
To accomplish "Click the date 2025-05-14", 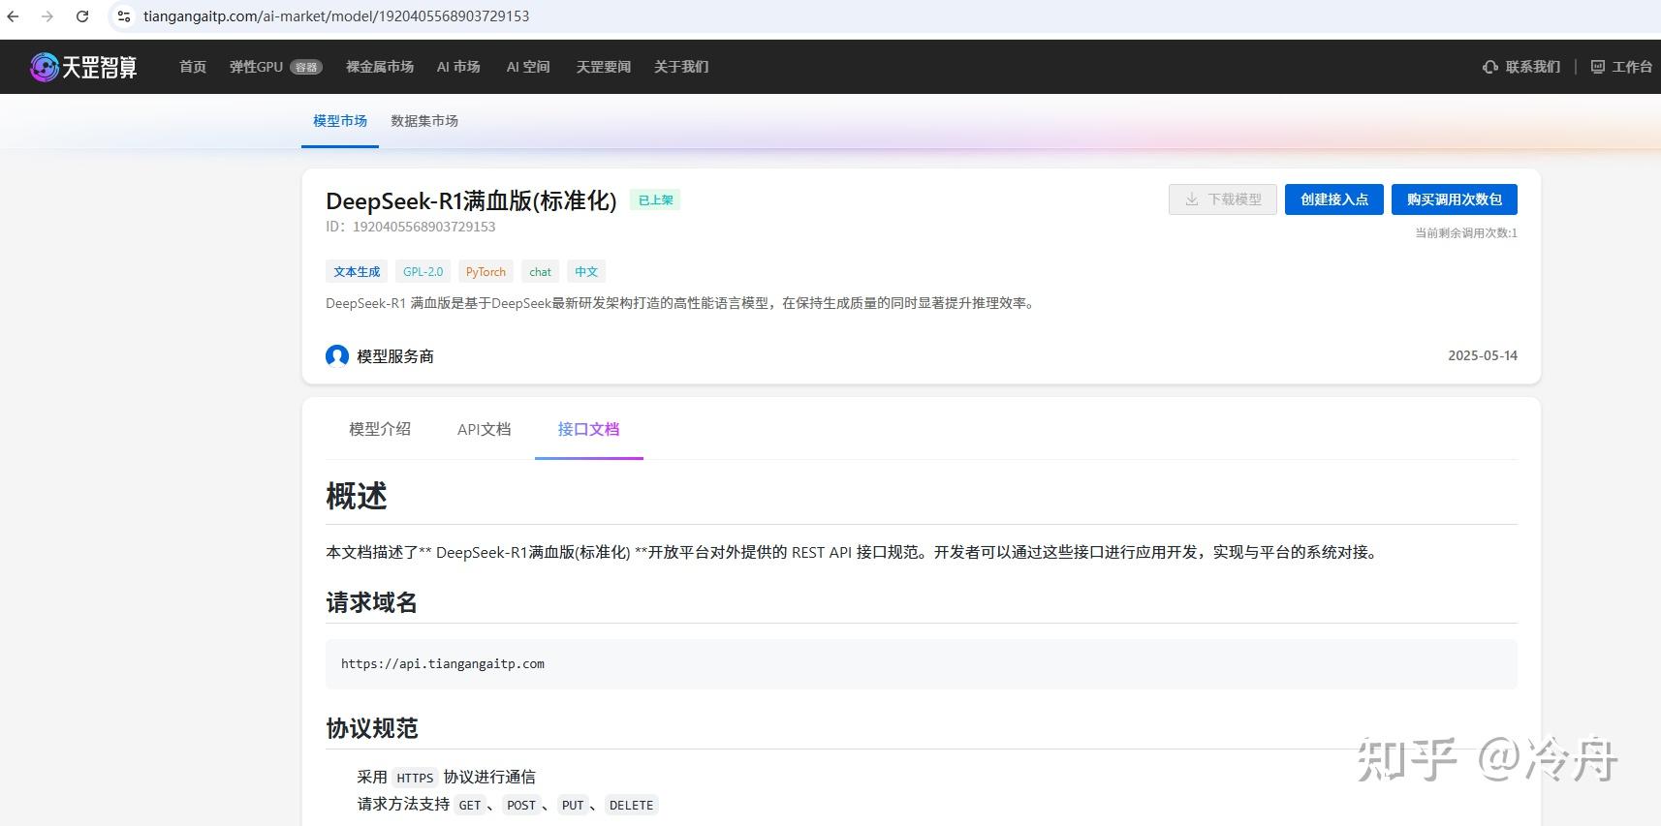I will pos(1483,355).
